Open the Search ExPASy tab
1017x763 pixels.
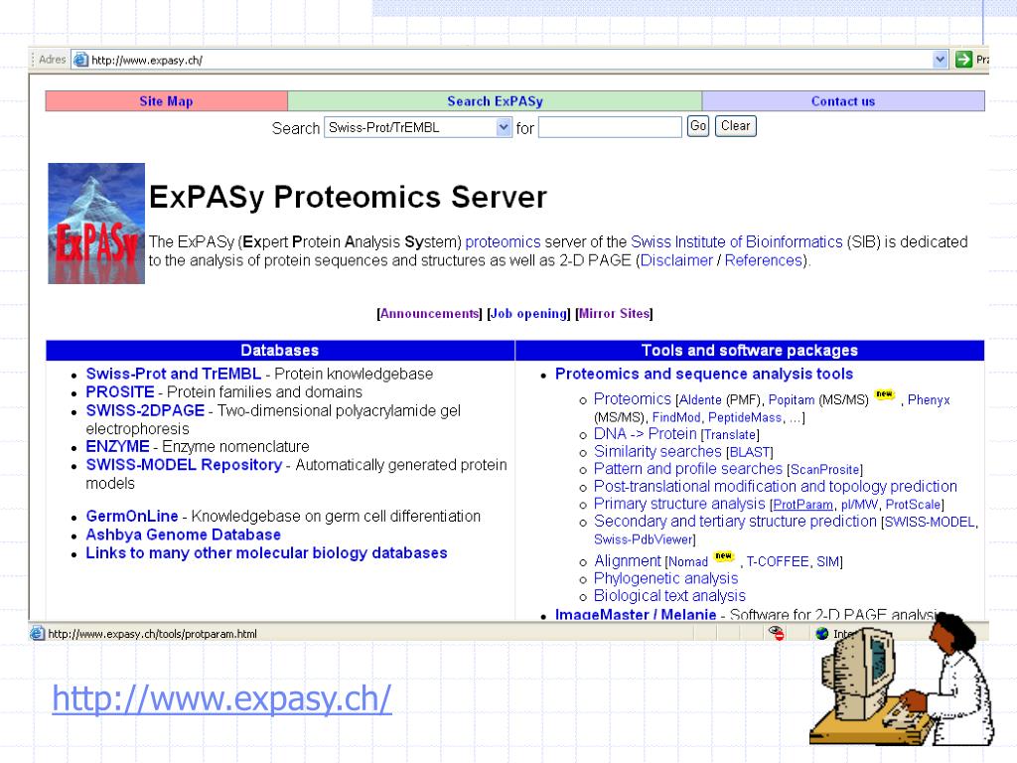pyautogui.click(x=495, y=101)
